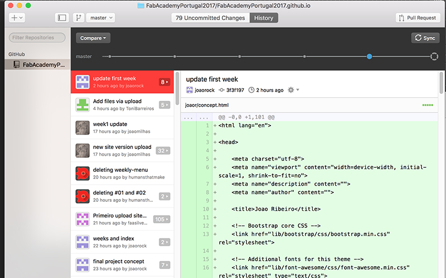Open the master branch dropdown
Viewport: 446px width, 278px height.
click(101, 18)
